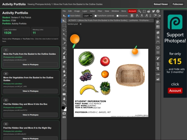187x140 pixels.
Task: Open the Edit menu
Action: pyautogui.click(x=70, y=11)
